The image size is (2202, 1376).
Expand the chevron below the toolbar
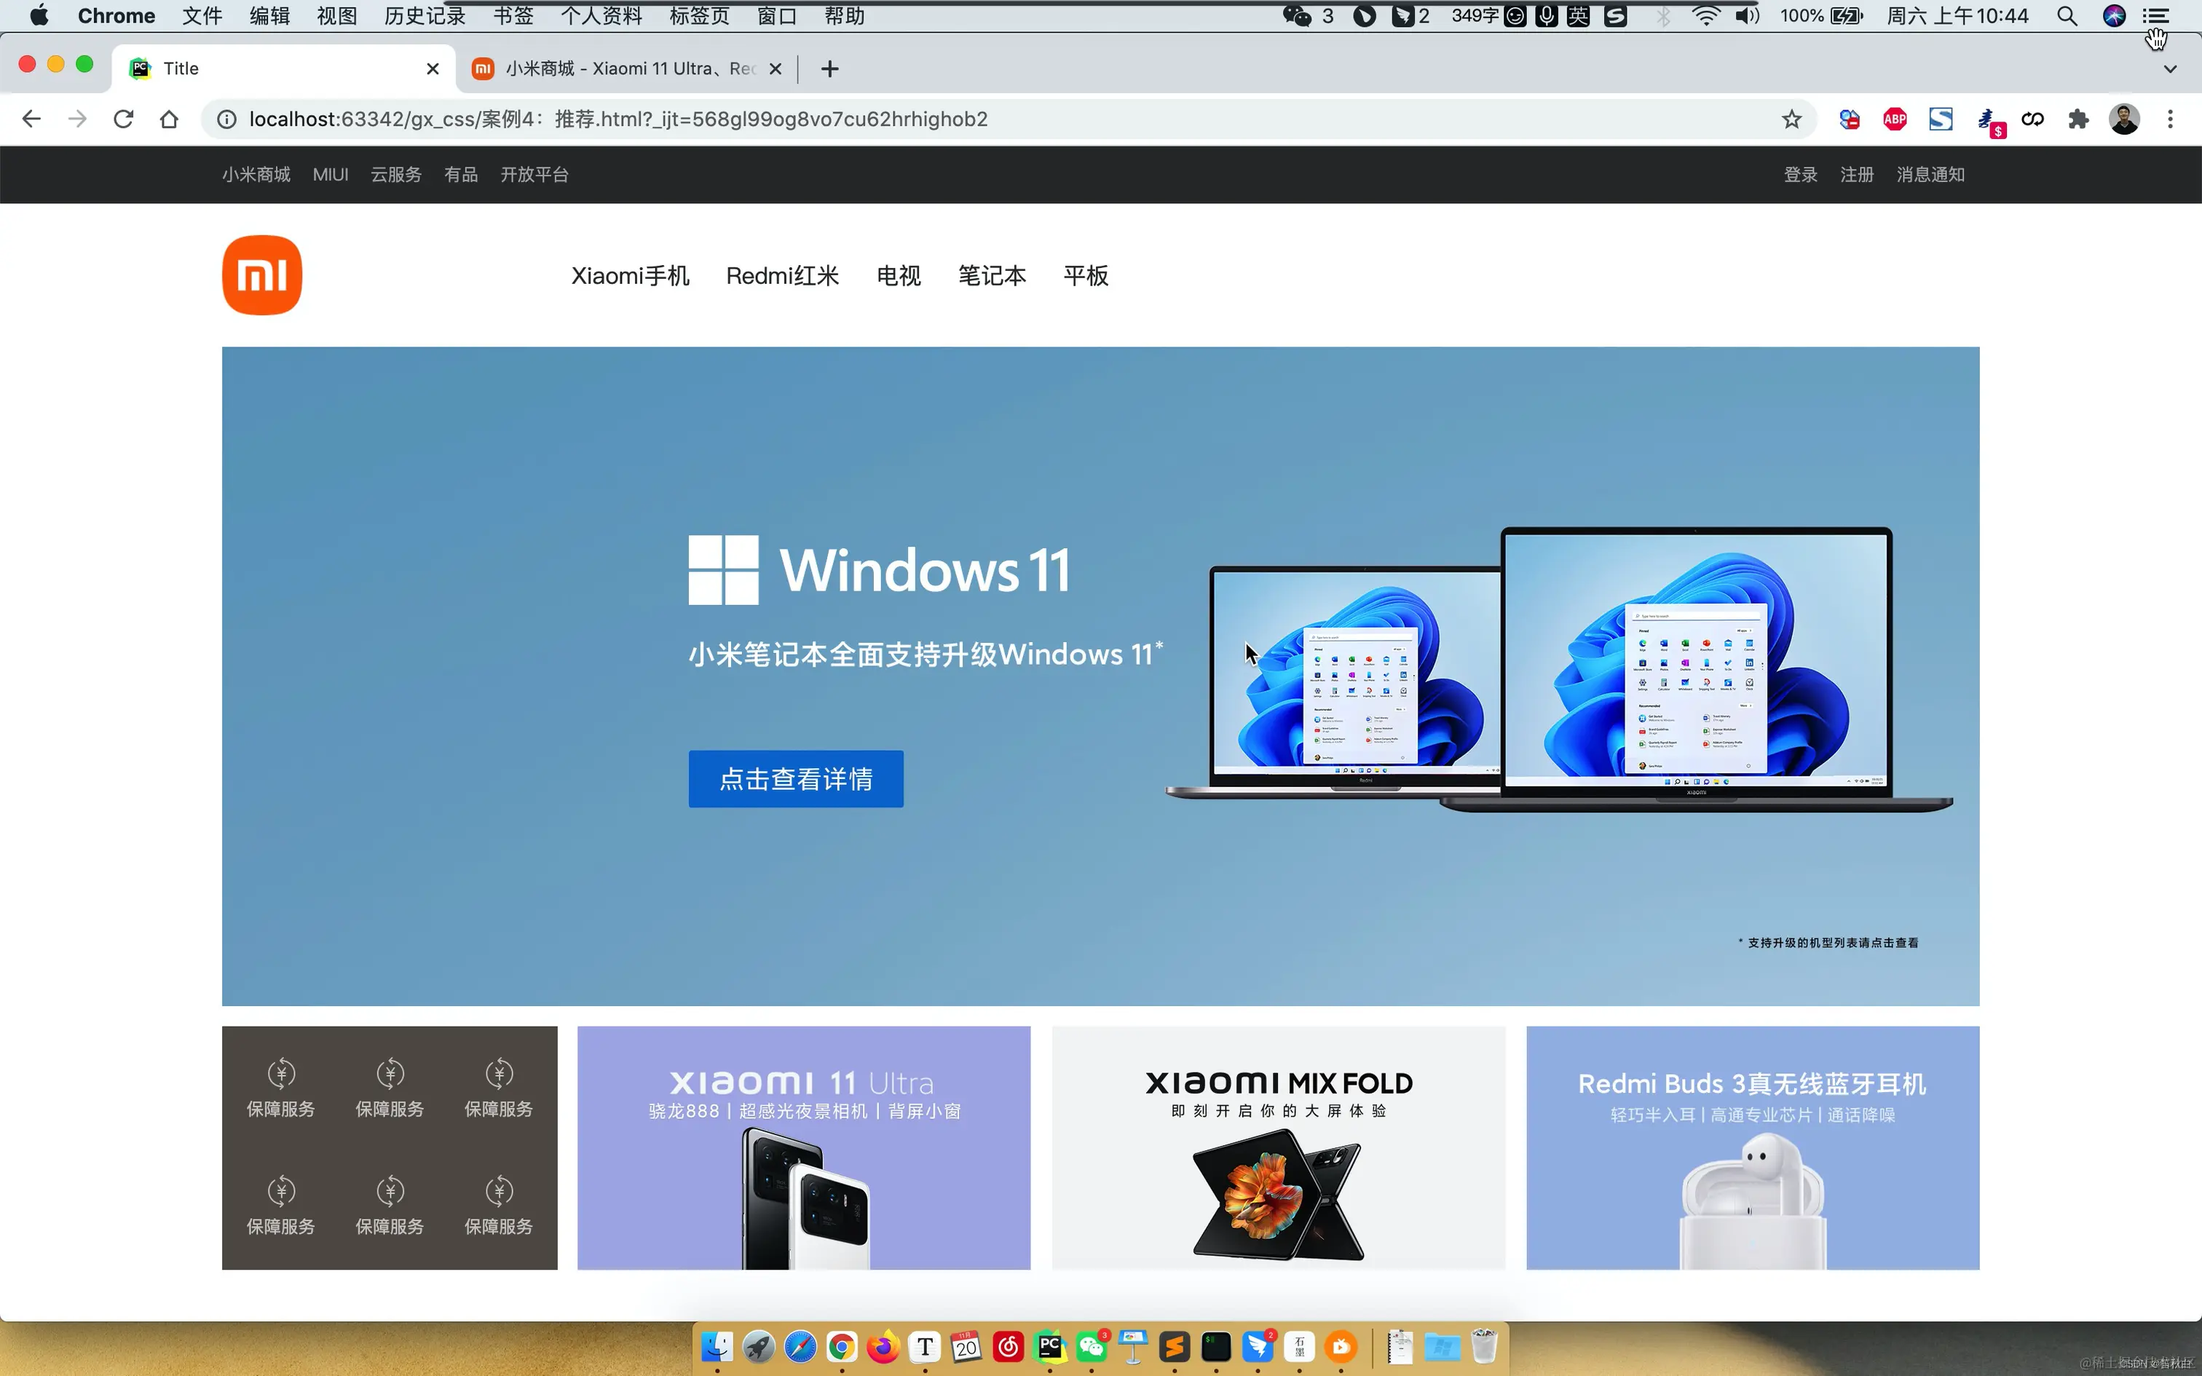coord(2171,69)
